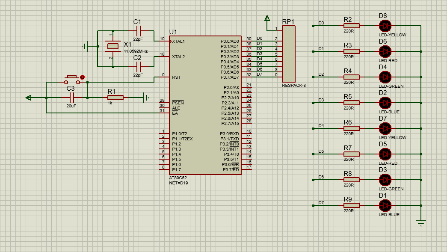Click the RP1 RESPACK-8 resistor pack
The width and height of the screenshot is (447, 252).
point(288,54)
